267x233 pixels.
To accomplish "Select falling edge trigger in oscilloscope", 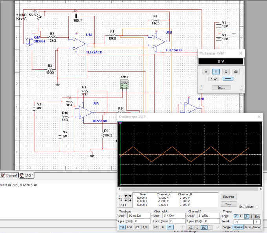I will tap(241, 217).
